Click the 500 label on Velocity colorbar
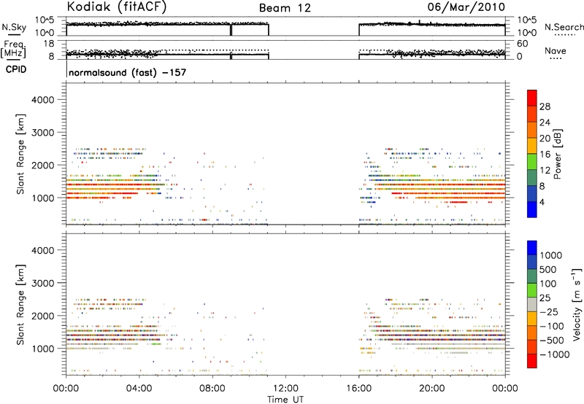Viewport: 584px width, 404px height. pyautogui.click(x=548, y=269)
